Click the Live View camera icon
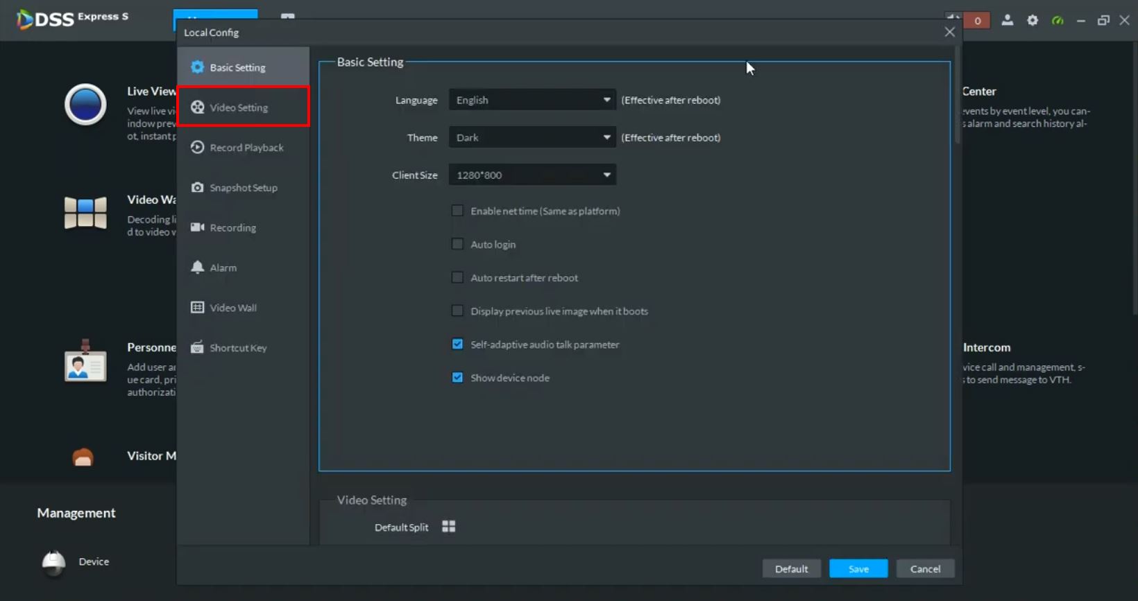The height and width of the screenshot is (601, 1138). pos(85,105)
